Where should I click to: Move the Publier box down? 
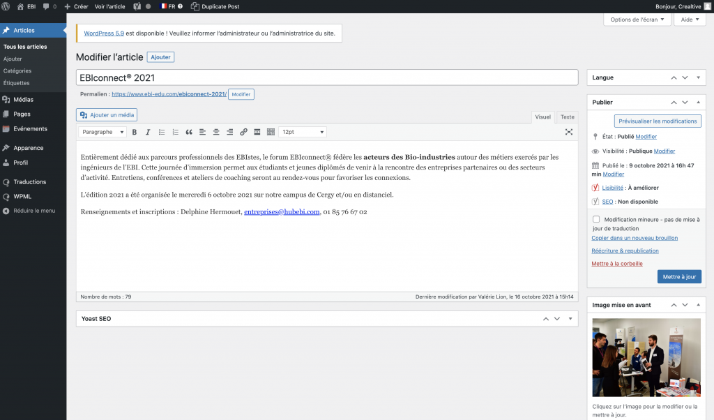point(685,103)
